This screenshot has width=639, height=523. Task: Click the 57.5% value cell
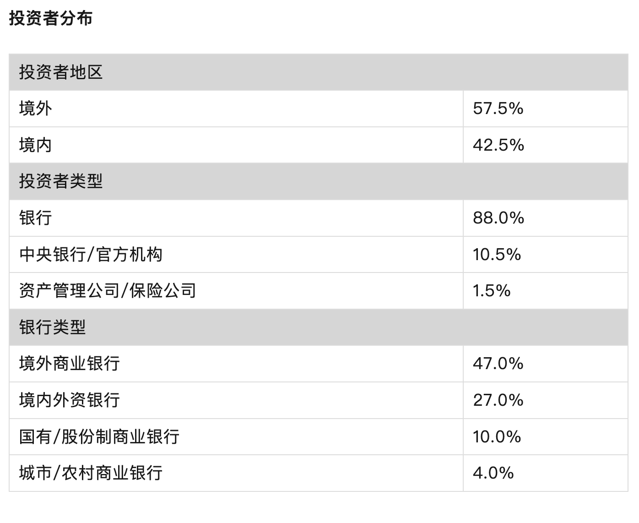[498, 109]
